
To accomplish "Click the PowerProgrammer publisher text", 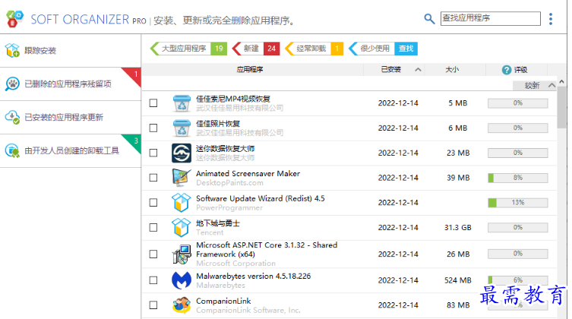I will coord(229,208).
